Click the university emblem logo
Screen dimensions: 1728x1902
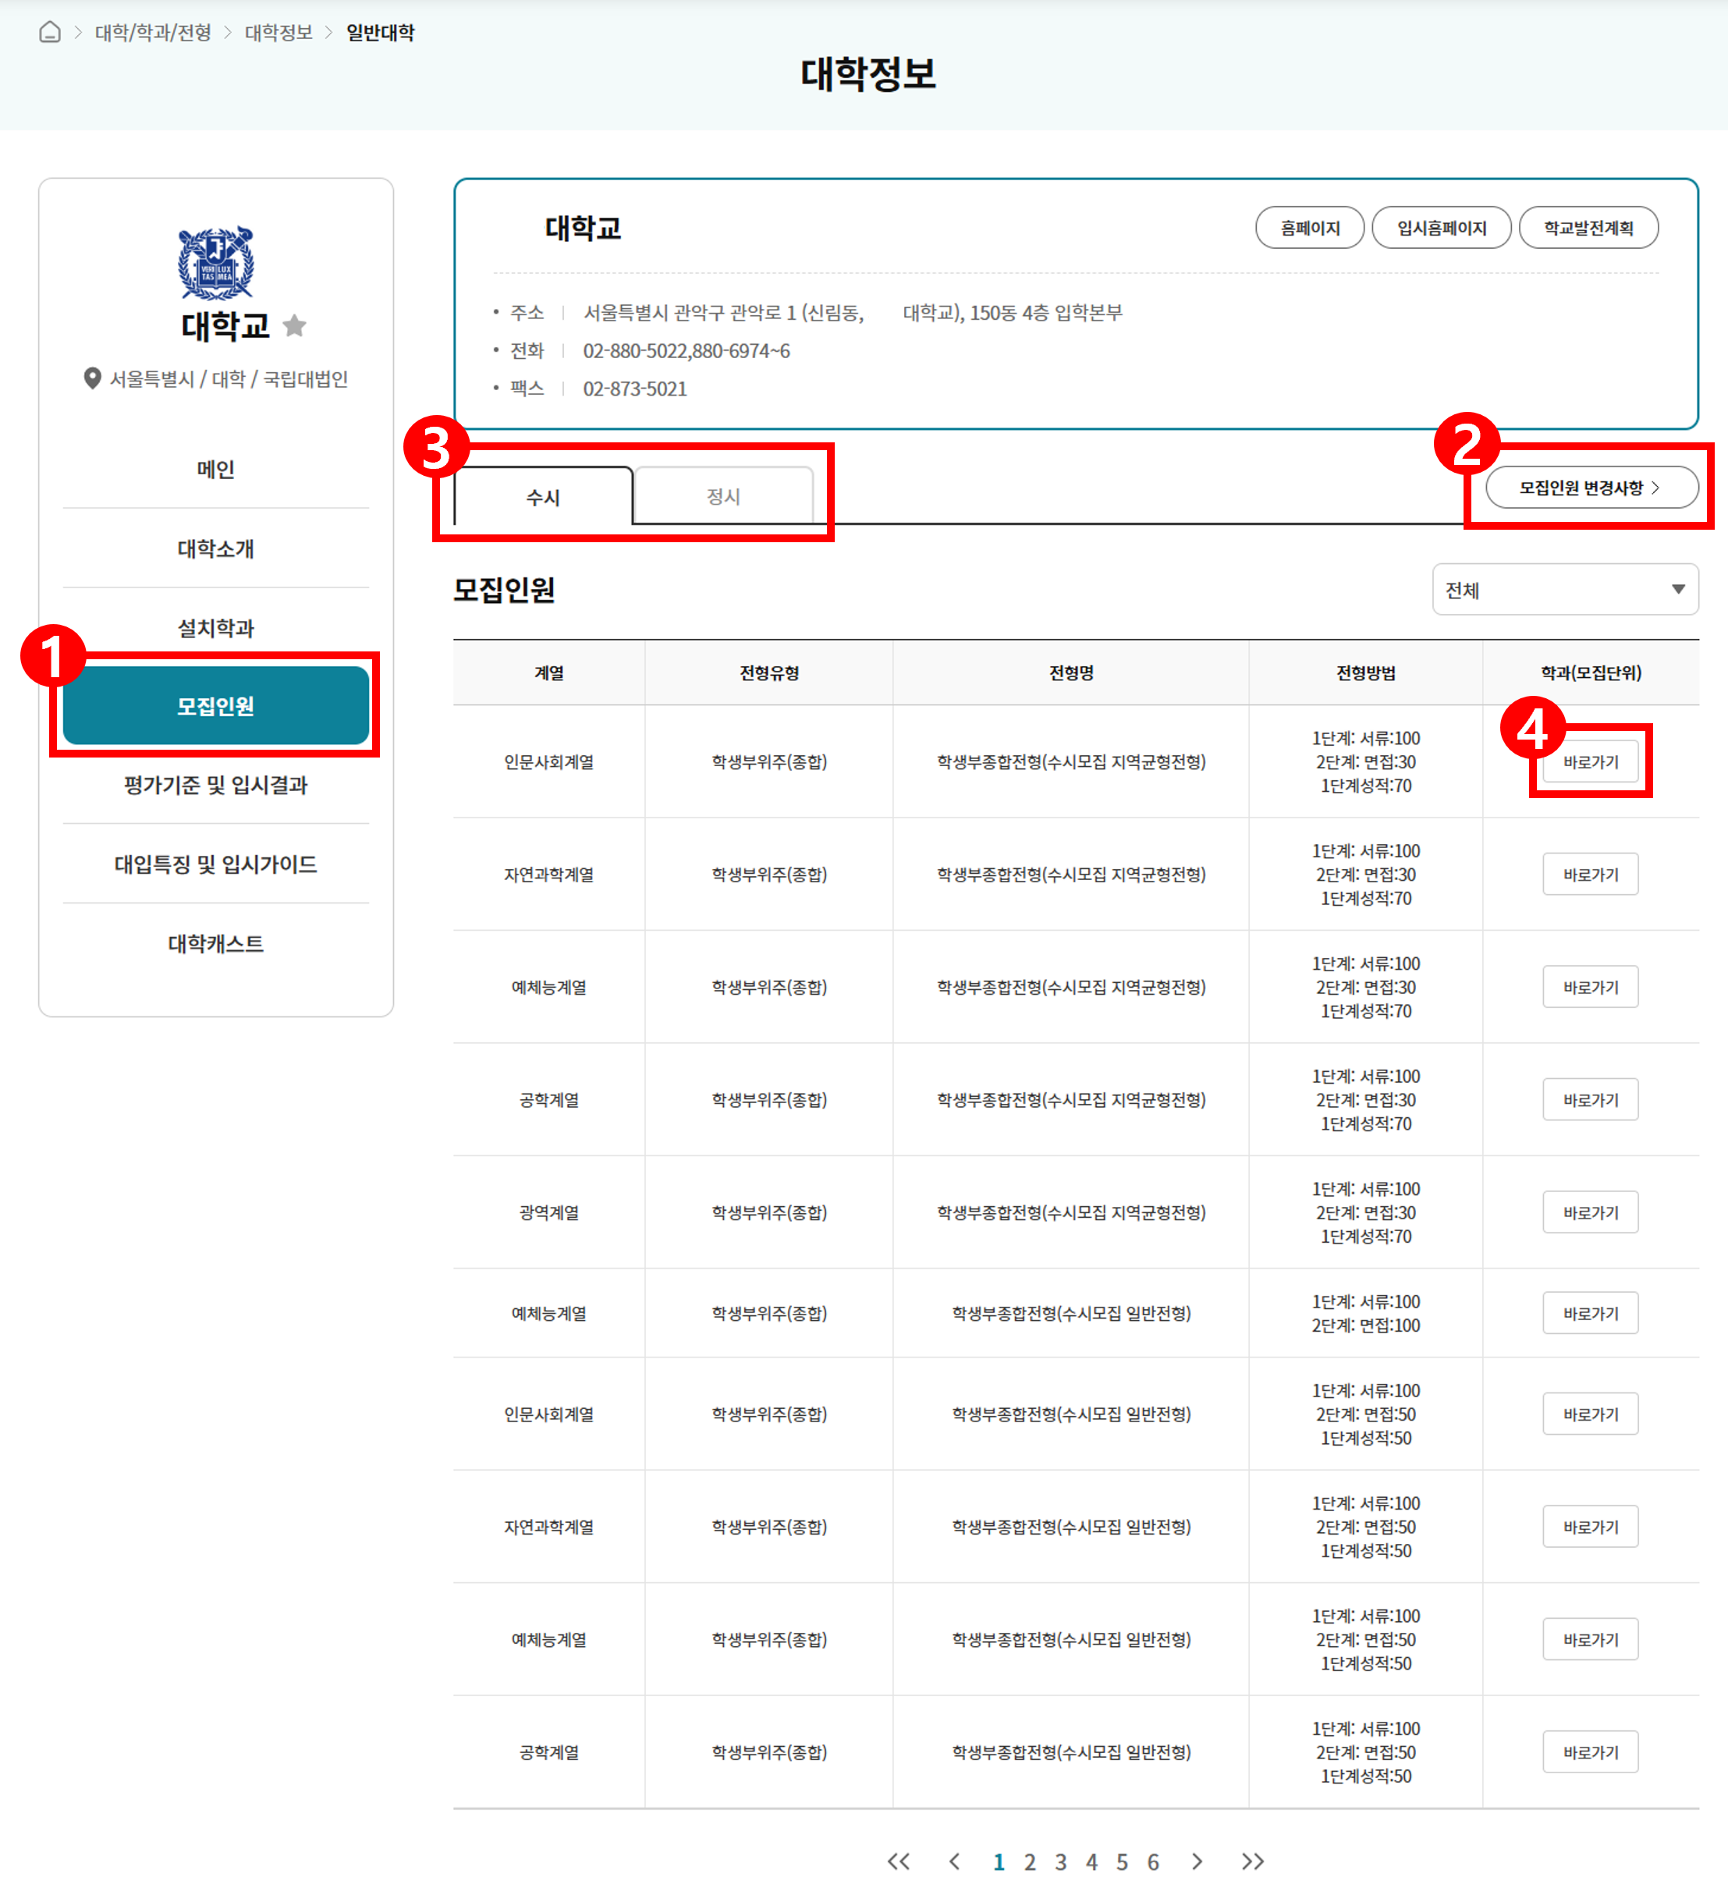[x=216, y=262]
